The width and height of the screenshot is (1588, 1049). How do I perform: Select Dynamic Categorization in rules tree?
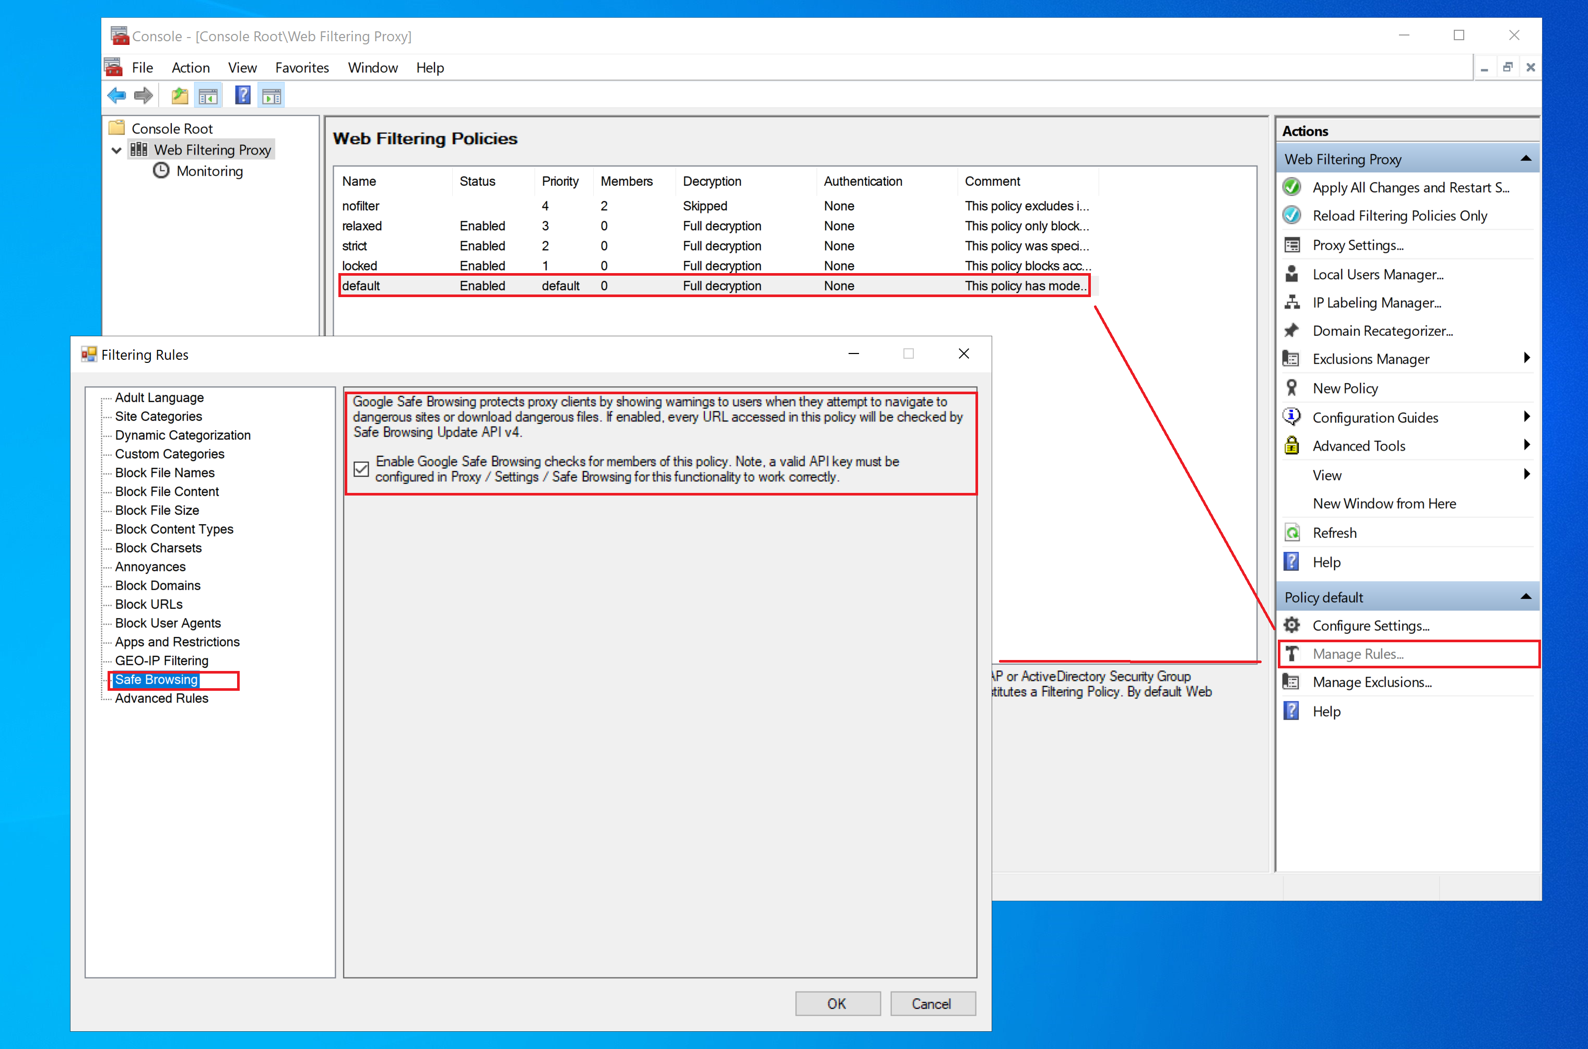183,435
